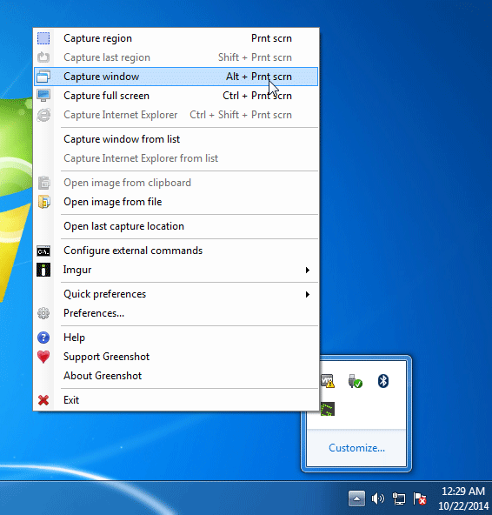Click the Customize... link in tray panel
The width and height of the screenshot is (492, 515).
point(356,448)
